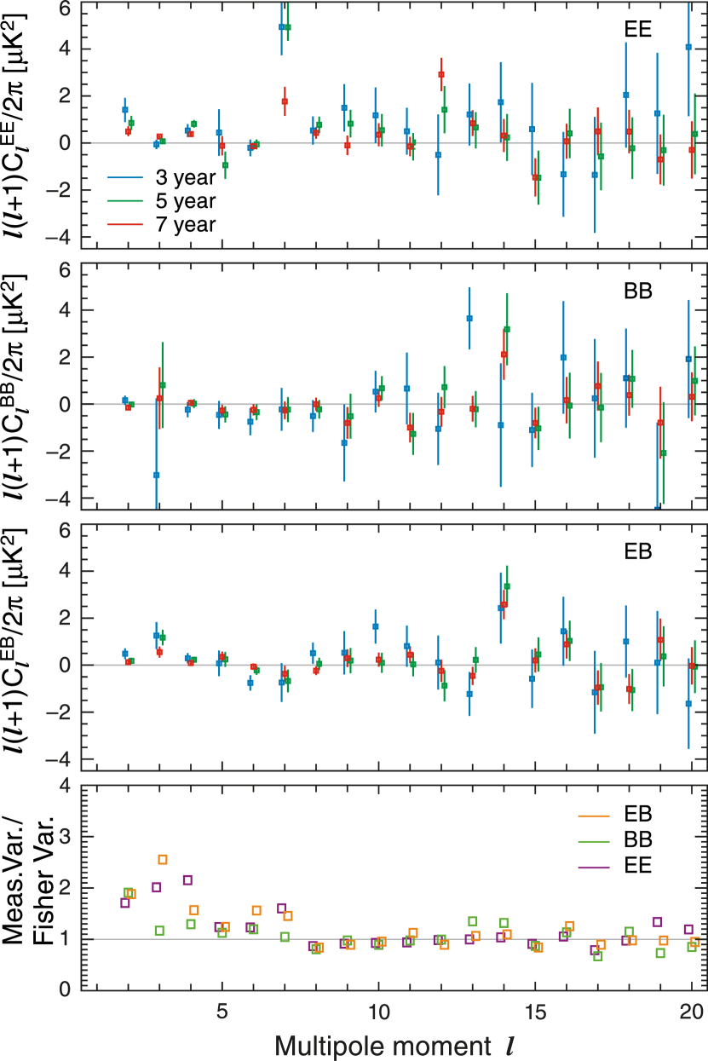708x1061 pixels.
Task: Click the orange legend line in bottom panel
Action: pos(594,816)
